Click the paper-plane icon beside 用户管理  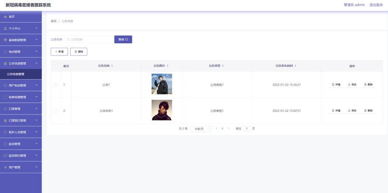[5, 168]
